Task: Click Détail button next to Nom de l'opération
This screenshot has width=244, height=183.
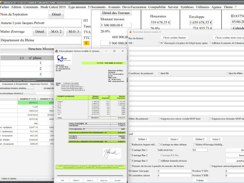Action: 56,14
